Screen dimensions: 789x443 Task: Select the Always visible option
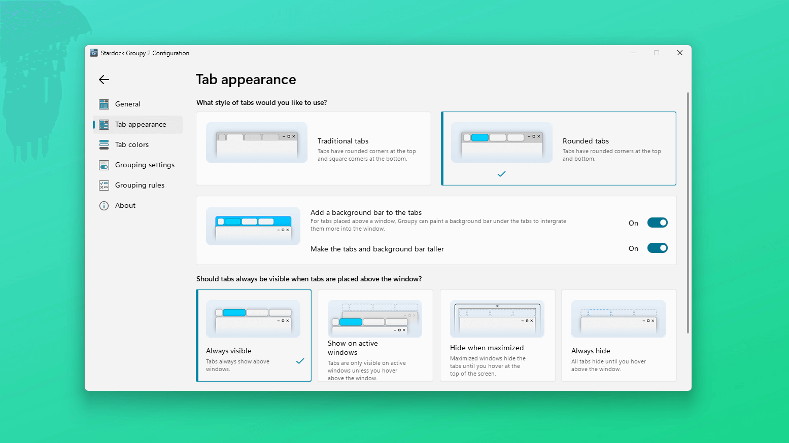coord(254,336)
